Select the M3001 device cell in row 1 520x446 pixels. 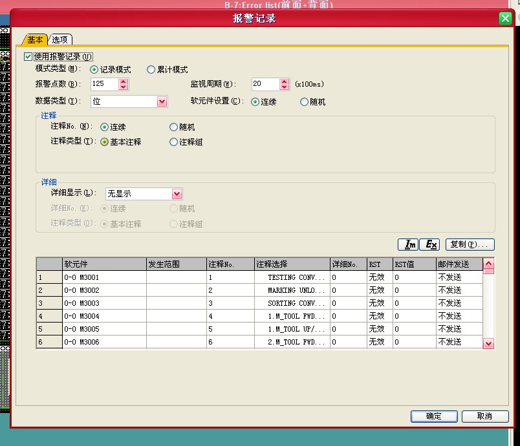click(x=103, y=277)
